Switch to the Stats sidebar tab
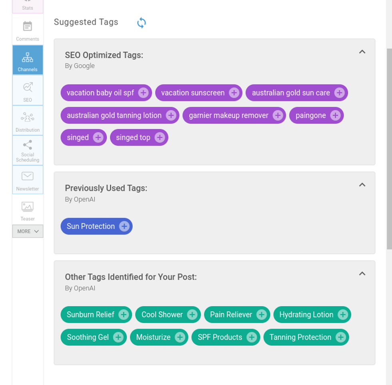This screenshot has width=392, height=385. pos(28,6)
